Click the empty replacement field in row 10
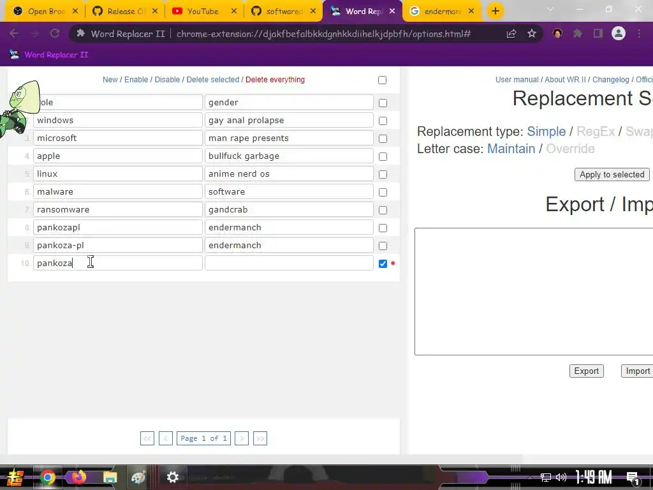Viewport: 653px width, 490px height. point(289,264)
